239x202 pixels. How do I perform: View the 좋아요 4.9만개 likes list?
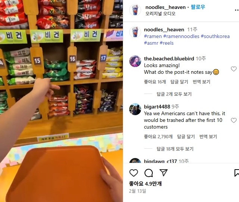pos(145,184)
